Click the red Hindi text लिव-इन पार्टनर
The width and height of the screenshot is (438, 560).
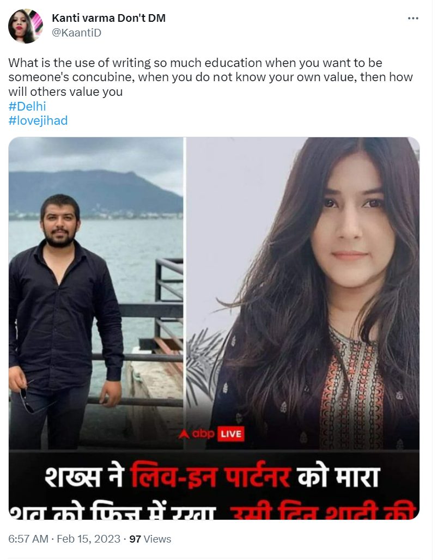tap(211, 477)
